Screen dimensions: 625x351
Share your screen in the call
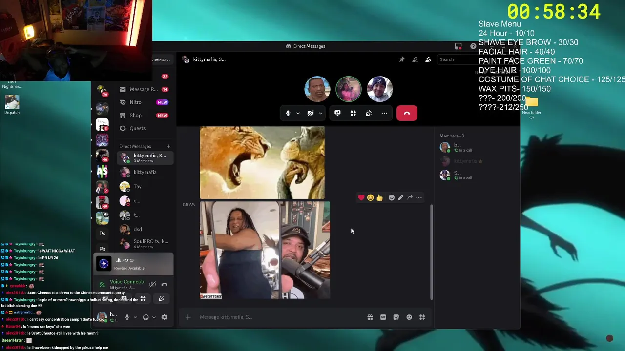tap(337, 113)
